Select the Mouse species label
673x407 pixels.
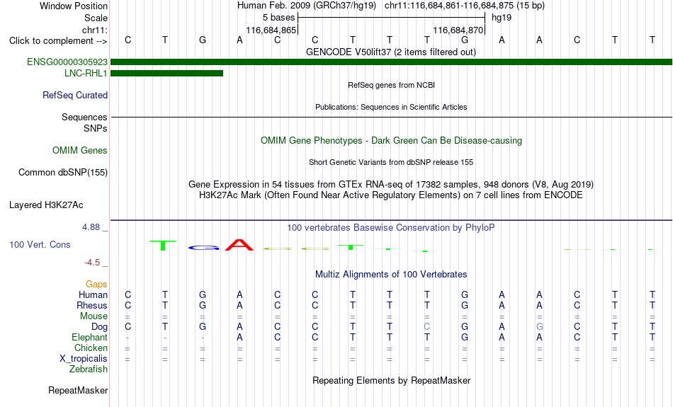pos(94,316)
